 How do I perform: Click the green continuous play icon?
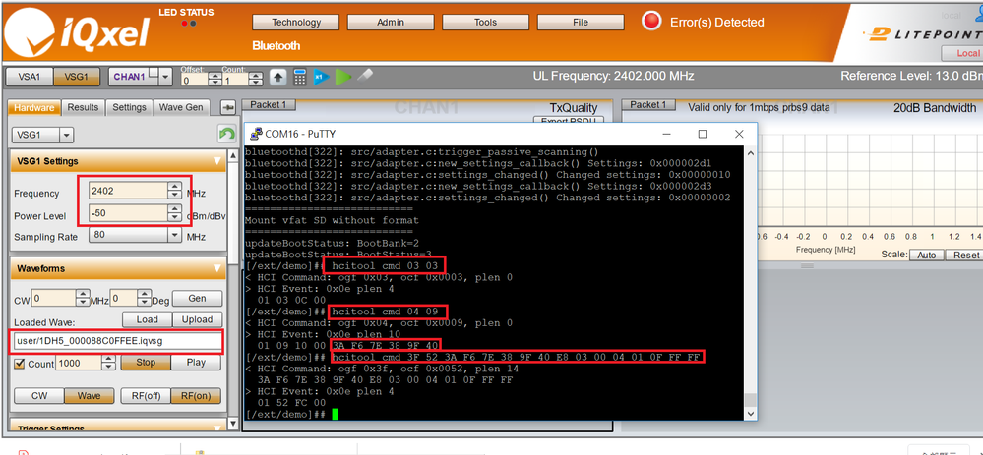click(x=343, y=77)
